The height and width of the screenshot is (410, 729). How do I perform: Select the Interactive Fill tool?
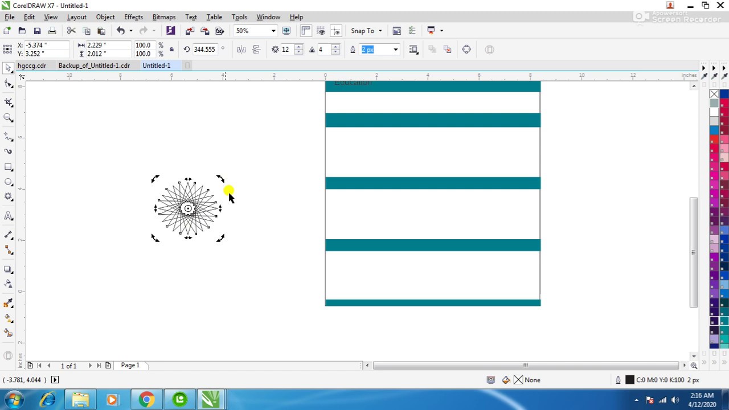click(9, 318)
